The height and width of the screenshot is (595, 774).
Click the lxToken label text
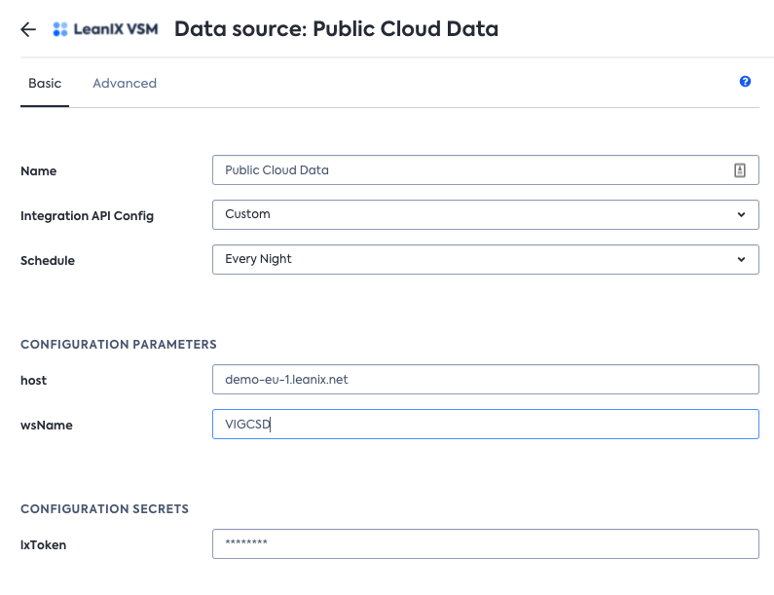pyautogui.click(x=44, y=545)
